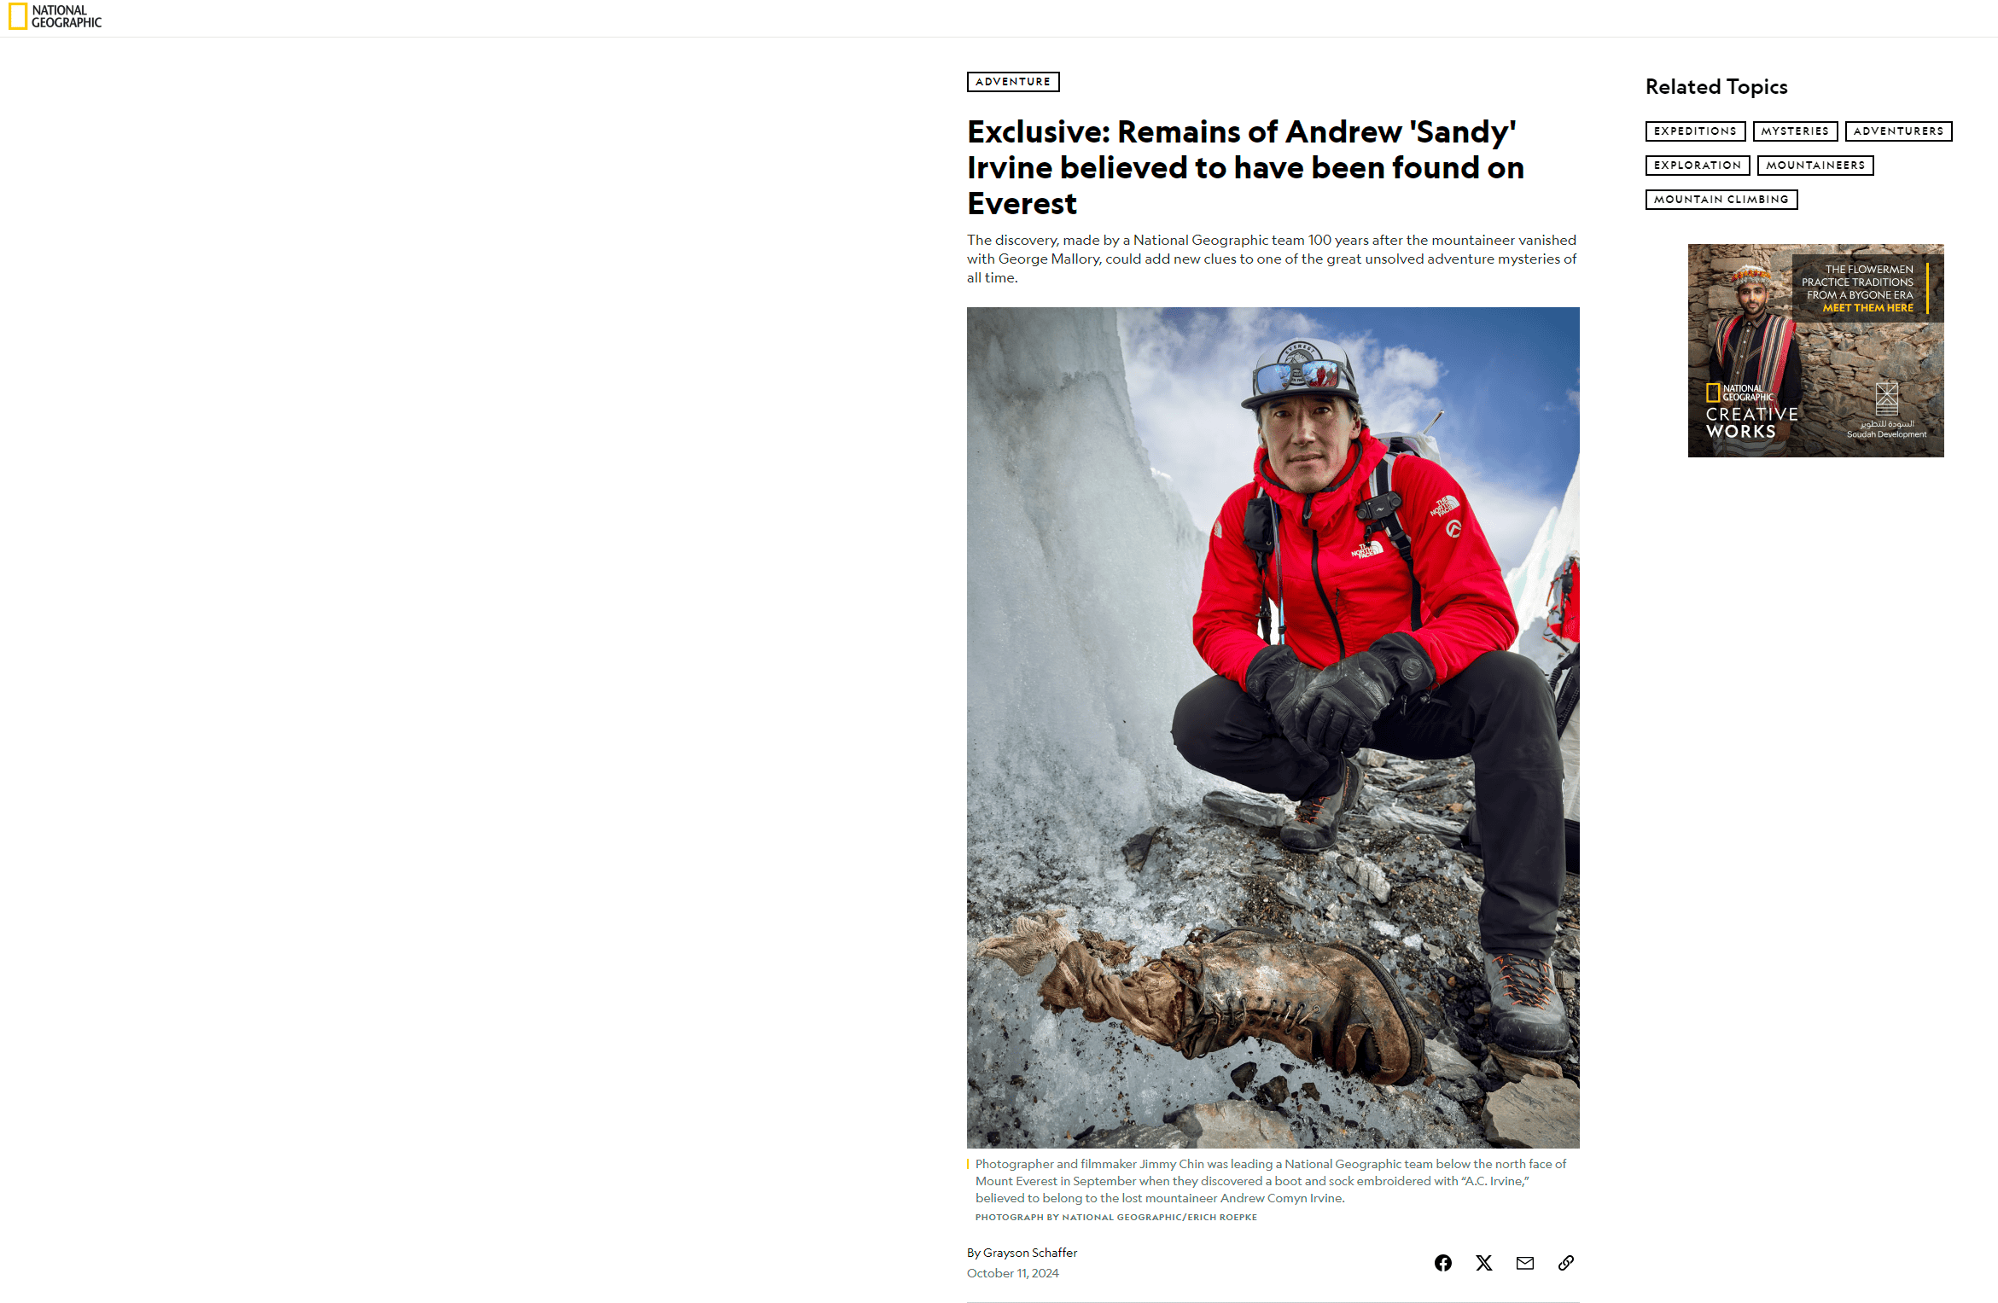Select the Mysteries related topic
Viewport: 1998px width, 1303px height.
point(1795,131)
